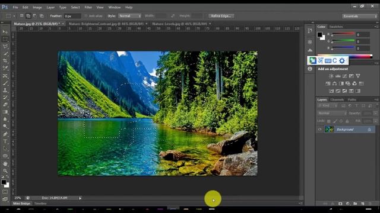Select the Rectangular Marquee tool
The image size is (380, 213).
tap(5, 39)
